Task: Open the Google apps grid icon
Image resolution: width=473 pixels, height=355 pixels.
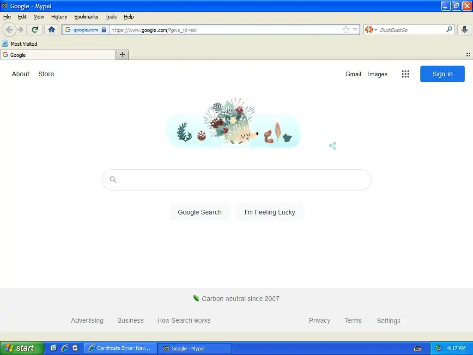Action: coord(406,74)
